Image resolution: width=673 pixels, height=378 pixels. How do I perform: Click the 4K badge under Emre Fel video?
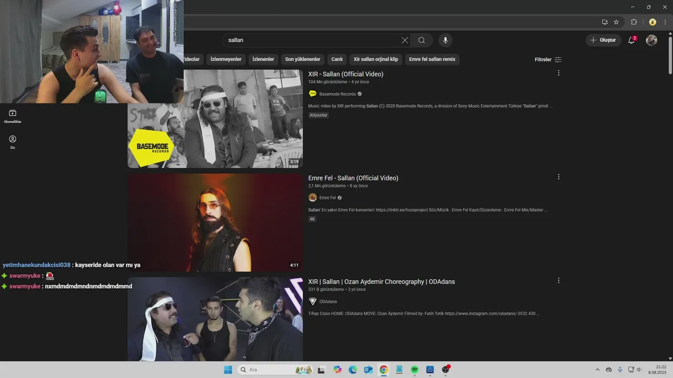(x=312, y=219)
